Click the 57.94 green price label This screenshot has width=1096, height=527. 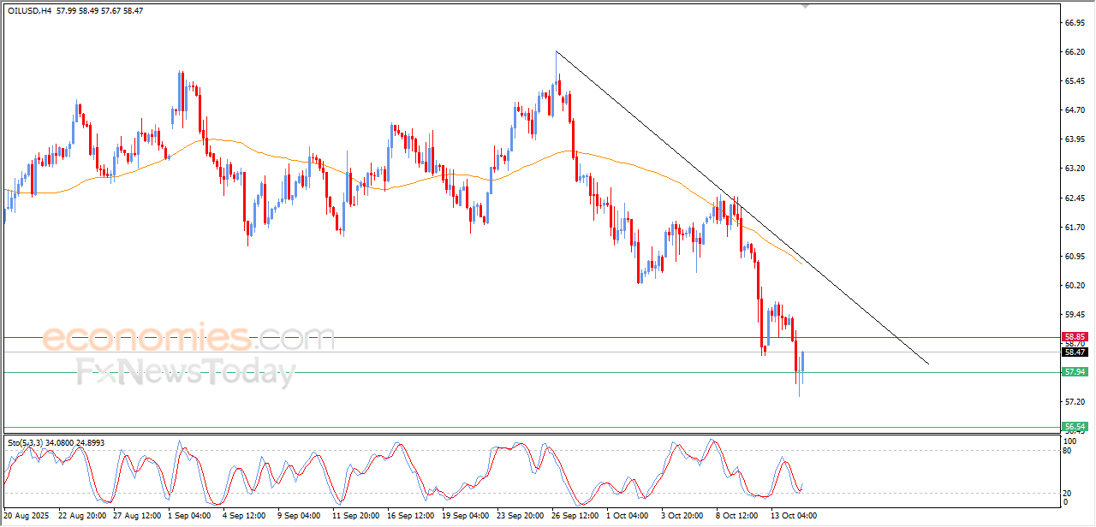pos(1075,372)
